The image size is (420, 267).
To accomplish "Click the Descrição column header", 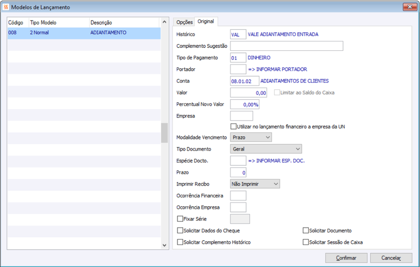I will 124,23.
